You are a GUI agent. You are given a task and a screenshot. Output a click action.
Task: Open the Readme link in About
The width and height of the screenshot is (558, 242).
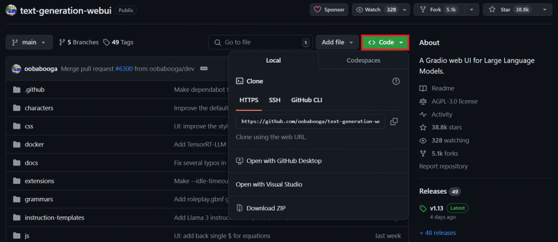[442, 89]
